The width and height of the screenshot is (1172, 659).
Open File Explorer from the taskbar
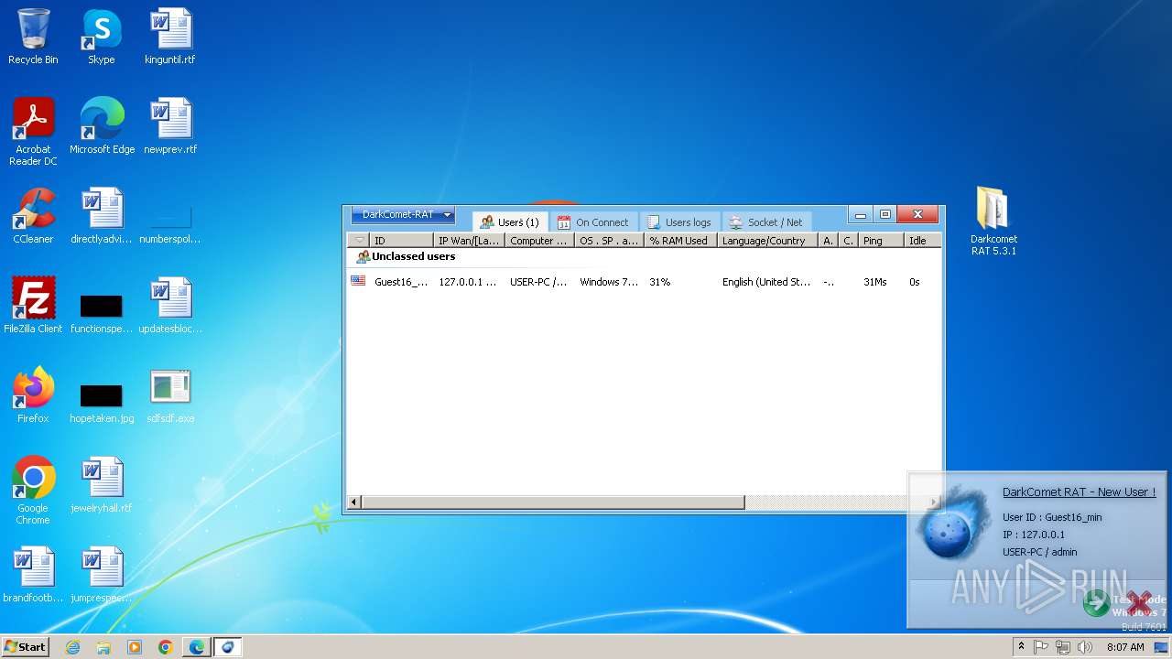pyautogui.click(x=103, y=647)
